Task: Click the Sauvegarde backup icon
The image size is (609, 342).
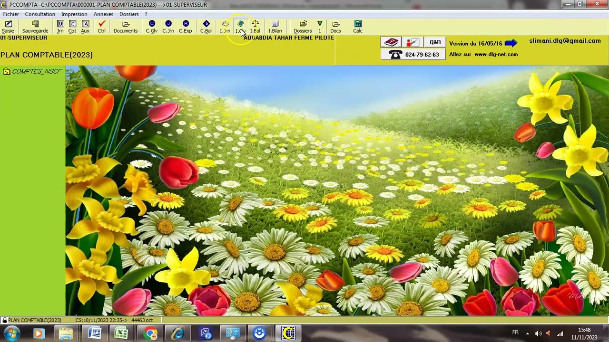Action: click(x=35, y=27)
